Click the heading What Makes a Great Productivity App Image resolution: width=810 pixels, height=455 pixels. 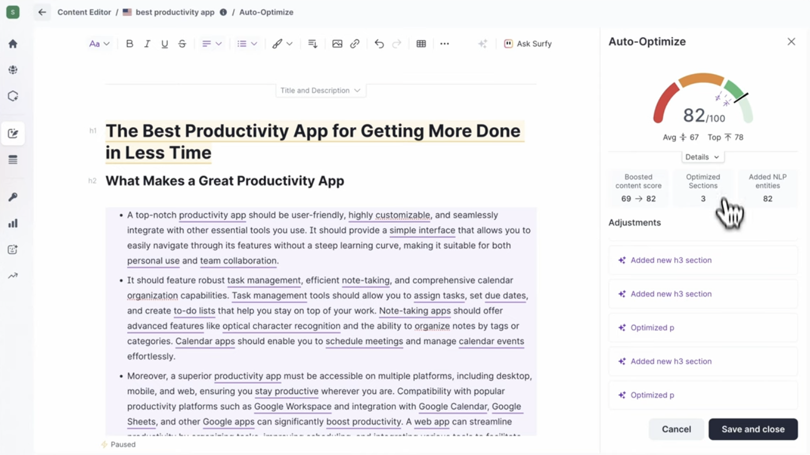pyautogui.click(x=224, y=181)
